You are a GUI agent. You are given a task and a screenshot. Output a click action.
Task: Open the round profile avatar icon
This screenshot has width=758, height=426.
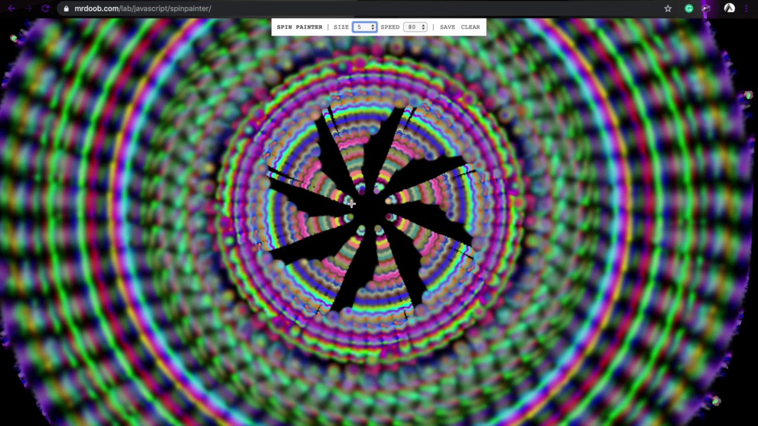point(730,8)
